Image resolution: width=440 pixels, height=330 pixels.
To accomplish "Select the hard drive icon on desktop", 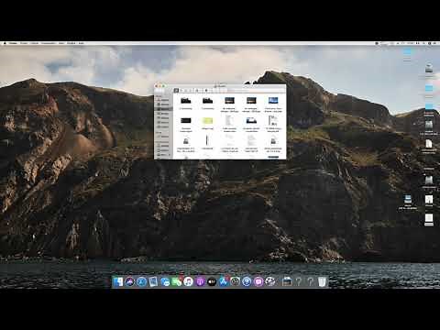I will (x=429, y=70).
